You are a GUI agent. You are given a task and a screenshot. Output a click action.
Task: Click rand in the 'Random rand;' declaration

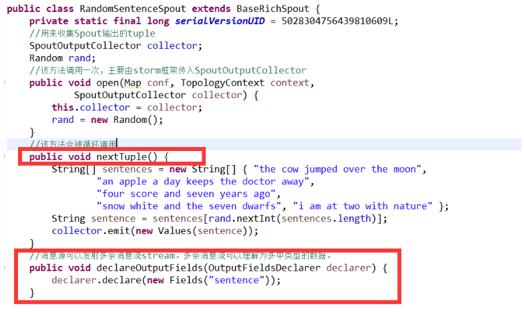79,58
